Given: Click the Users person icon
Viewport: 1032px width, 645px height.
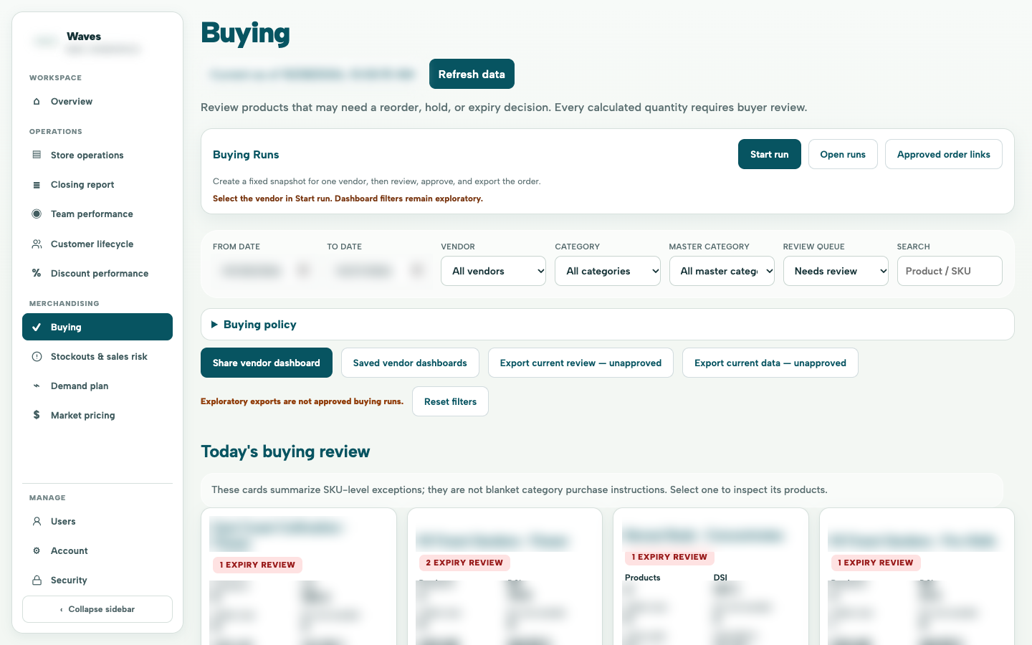Looking at the screenshot, I should [37, 522].
